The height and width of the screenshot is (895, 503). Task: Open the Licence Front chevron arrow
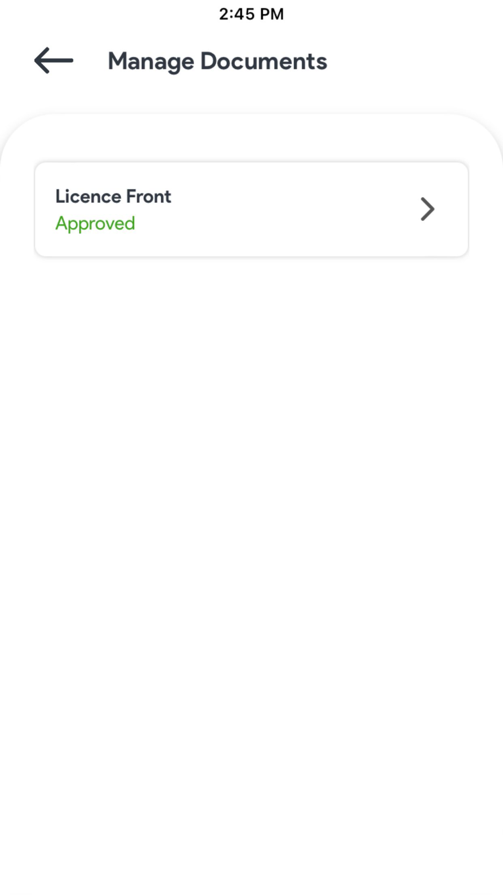tap(427, 209)
